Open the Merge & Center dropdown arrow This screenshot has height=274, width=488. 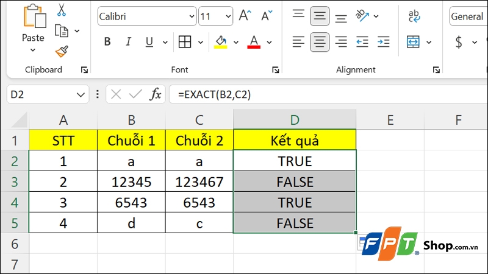coord(429,42)
